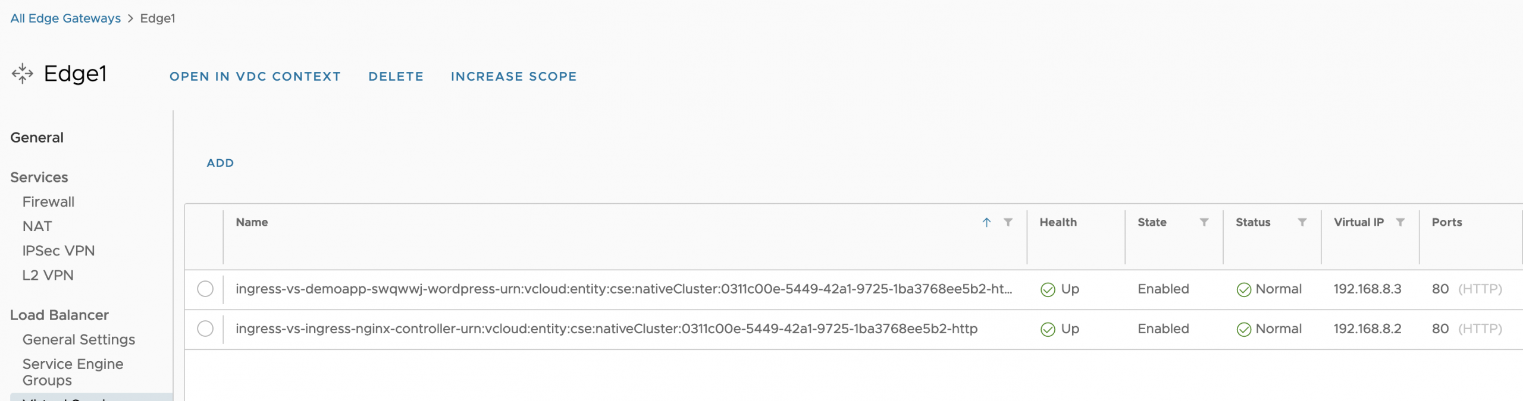The image size is (1523, 401).
Task: Click the ADD virtual service button
Action: tap(220, 163)
